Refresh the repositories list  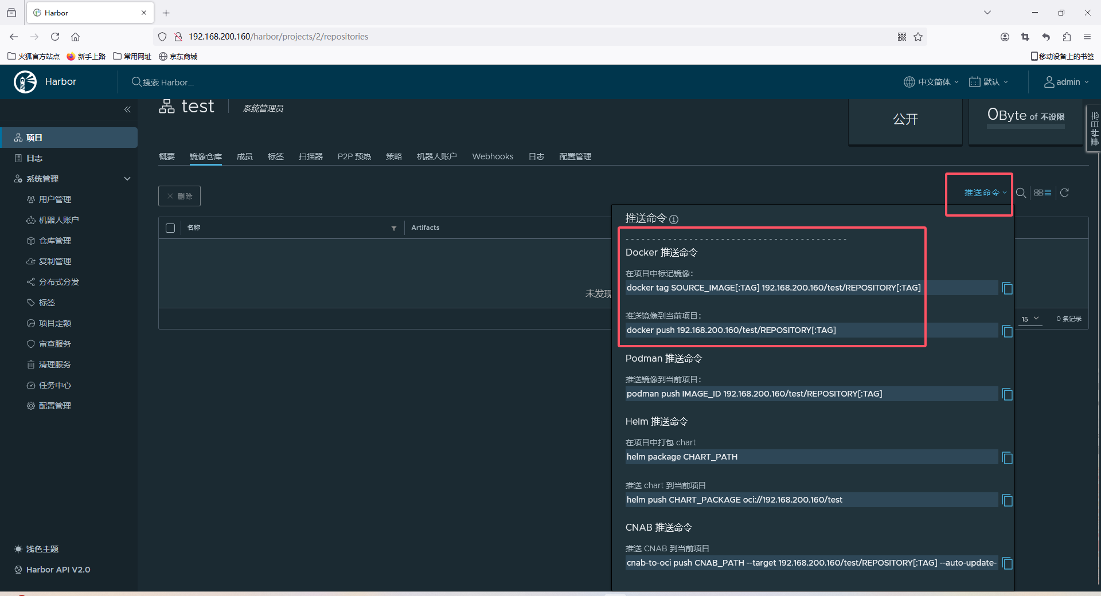point(1064,193)
